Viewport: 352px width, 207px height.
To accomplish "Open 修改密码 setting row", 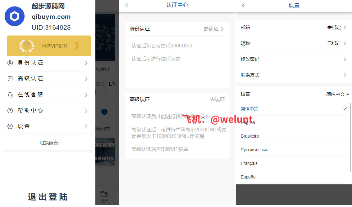I will pos(294,59).
